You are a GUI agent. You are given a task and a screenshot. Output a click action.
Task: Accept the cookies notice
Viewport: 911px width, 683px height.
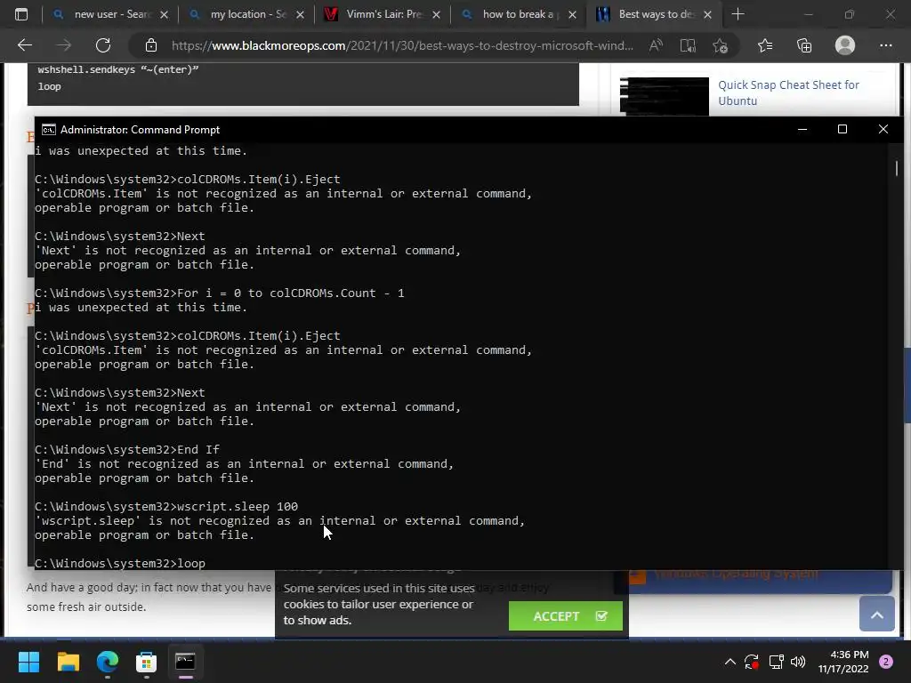click(565, 616)
